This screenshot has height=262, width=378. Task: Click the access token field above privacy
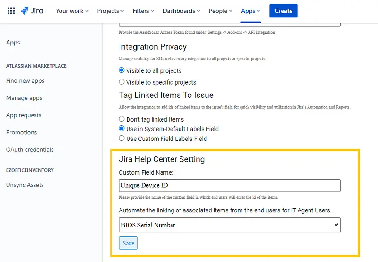tap(230, 25)
